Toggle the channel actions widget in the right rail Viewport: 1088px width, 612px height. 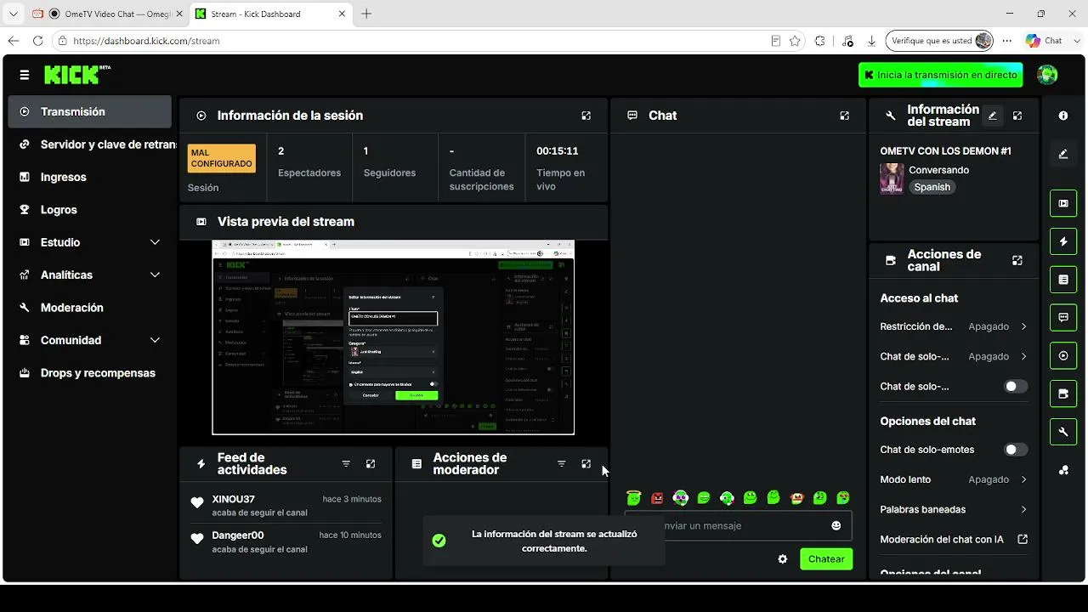(1063, 394)
